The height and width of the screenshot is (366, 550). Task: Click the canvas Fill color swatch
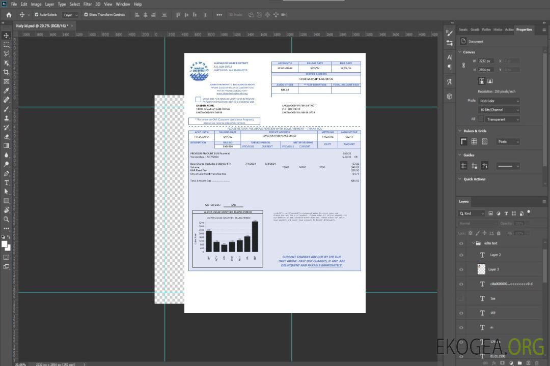[481, 119]
